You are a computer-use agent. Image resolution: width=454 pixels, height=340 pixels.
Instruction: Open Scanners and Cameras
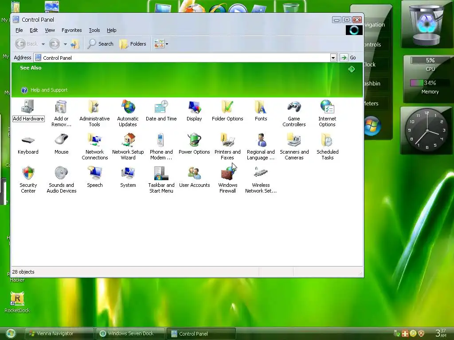pyautogui.click(x=294, y=147)
